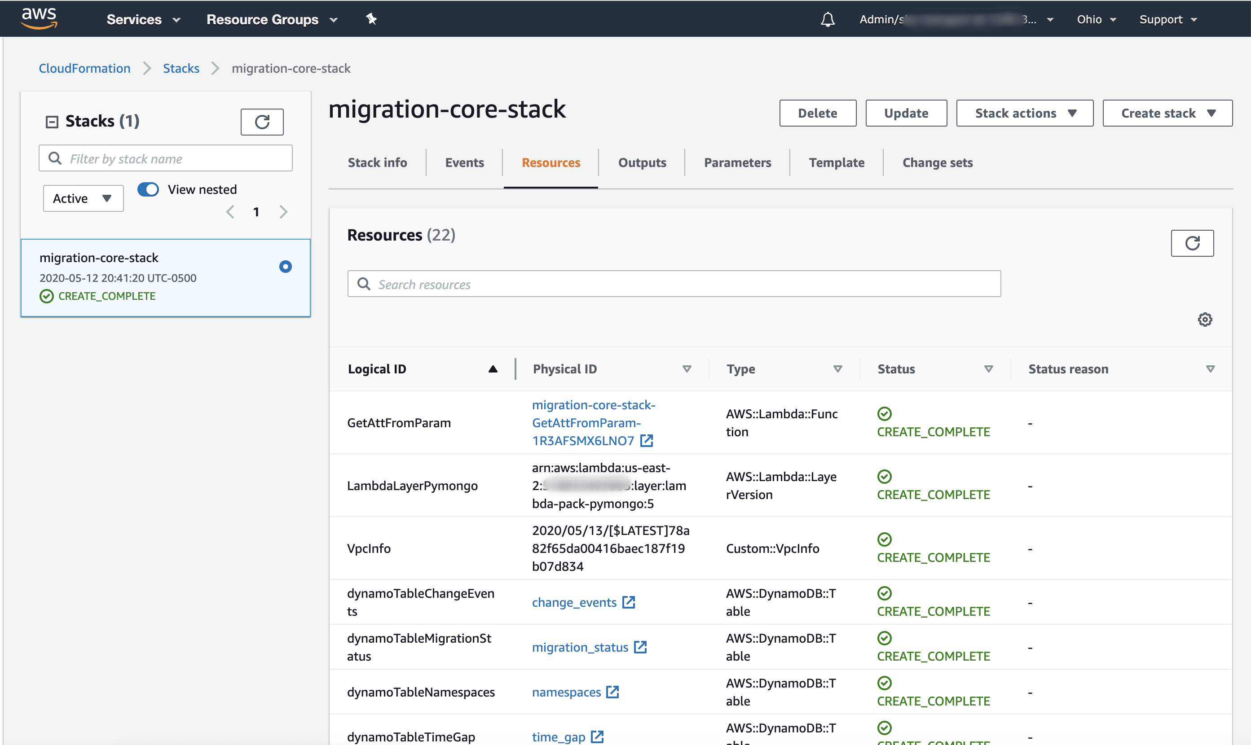Open the namespaces table link
1251x745 pixels.
pos(566,692)
